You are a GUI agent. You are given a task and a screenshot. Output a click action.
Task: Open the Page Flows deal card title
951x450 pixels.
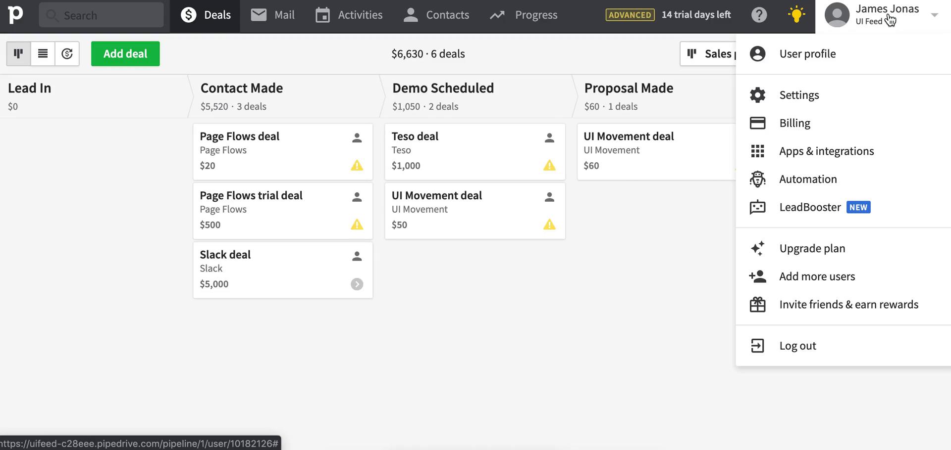coord(240,136)
